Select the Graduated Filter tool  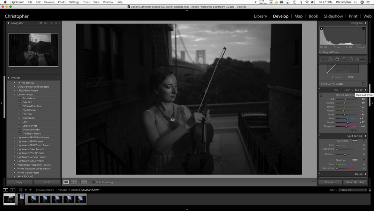[344, 59]
